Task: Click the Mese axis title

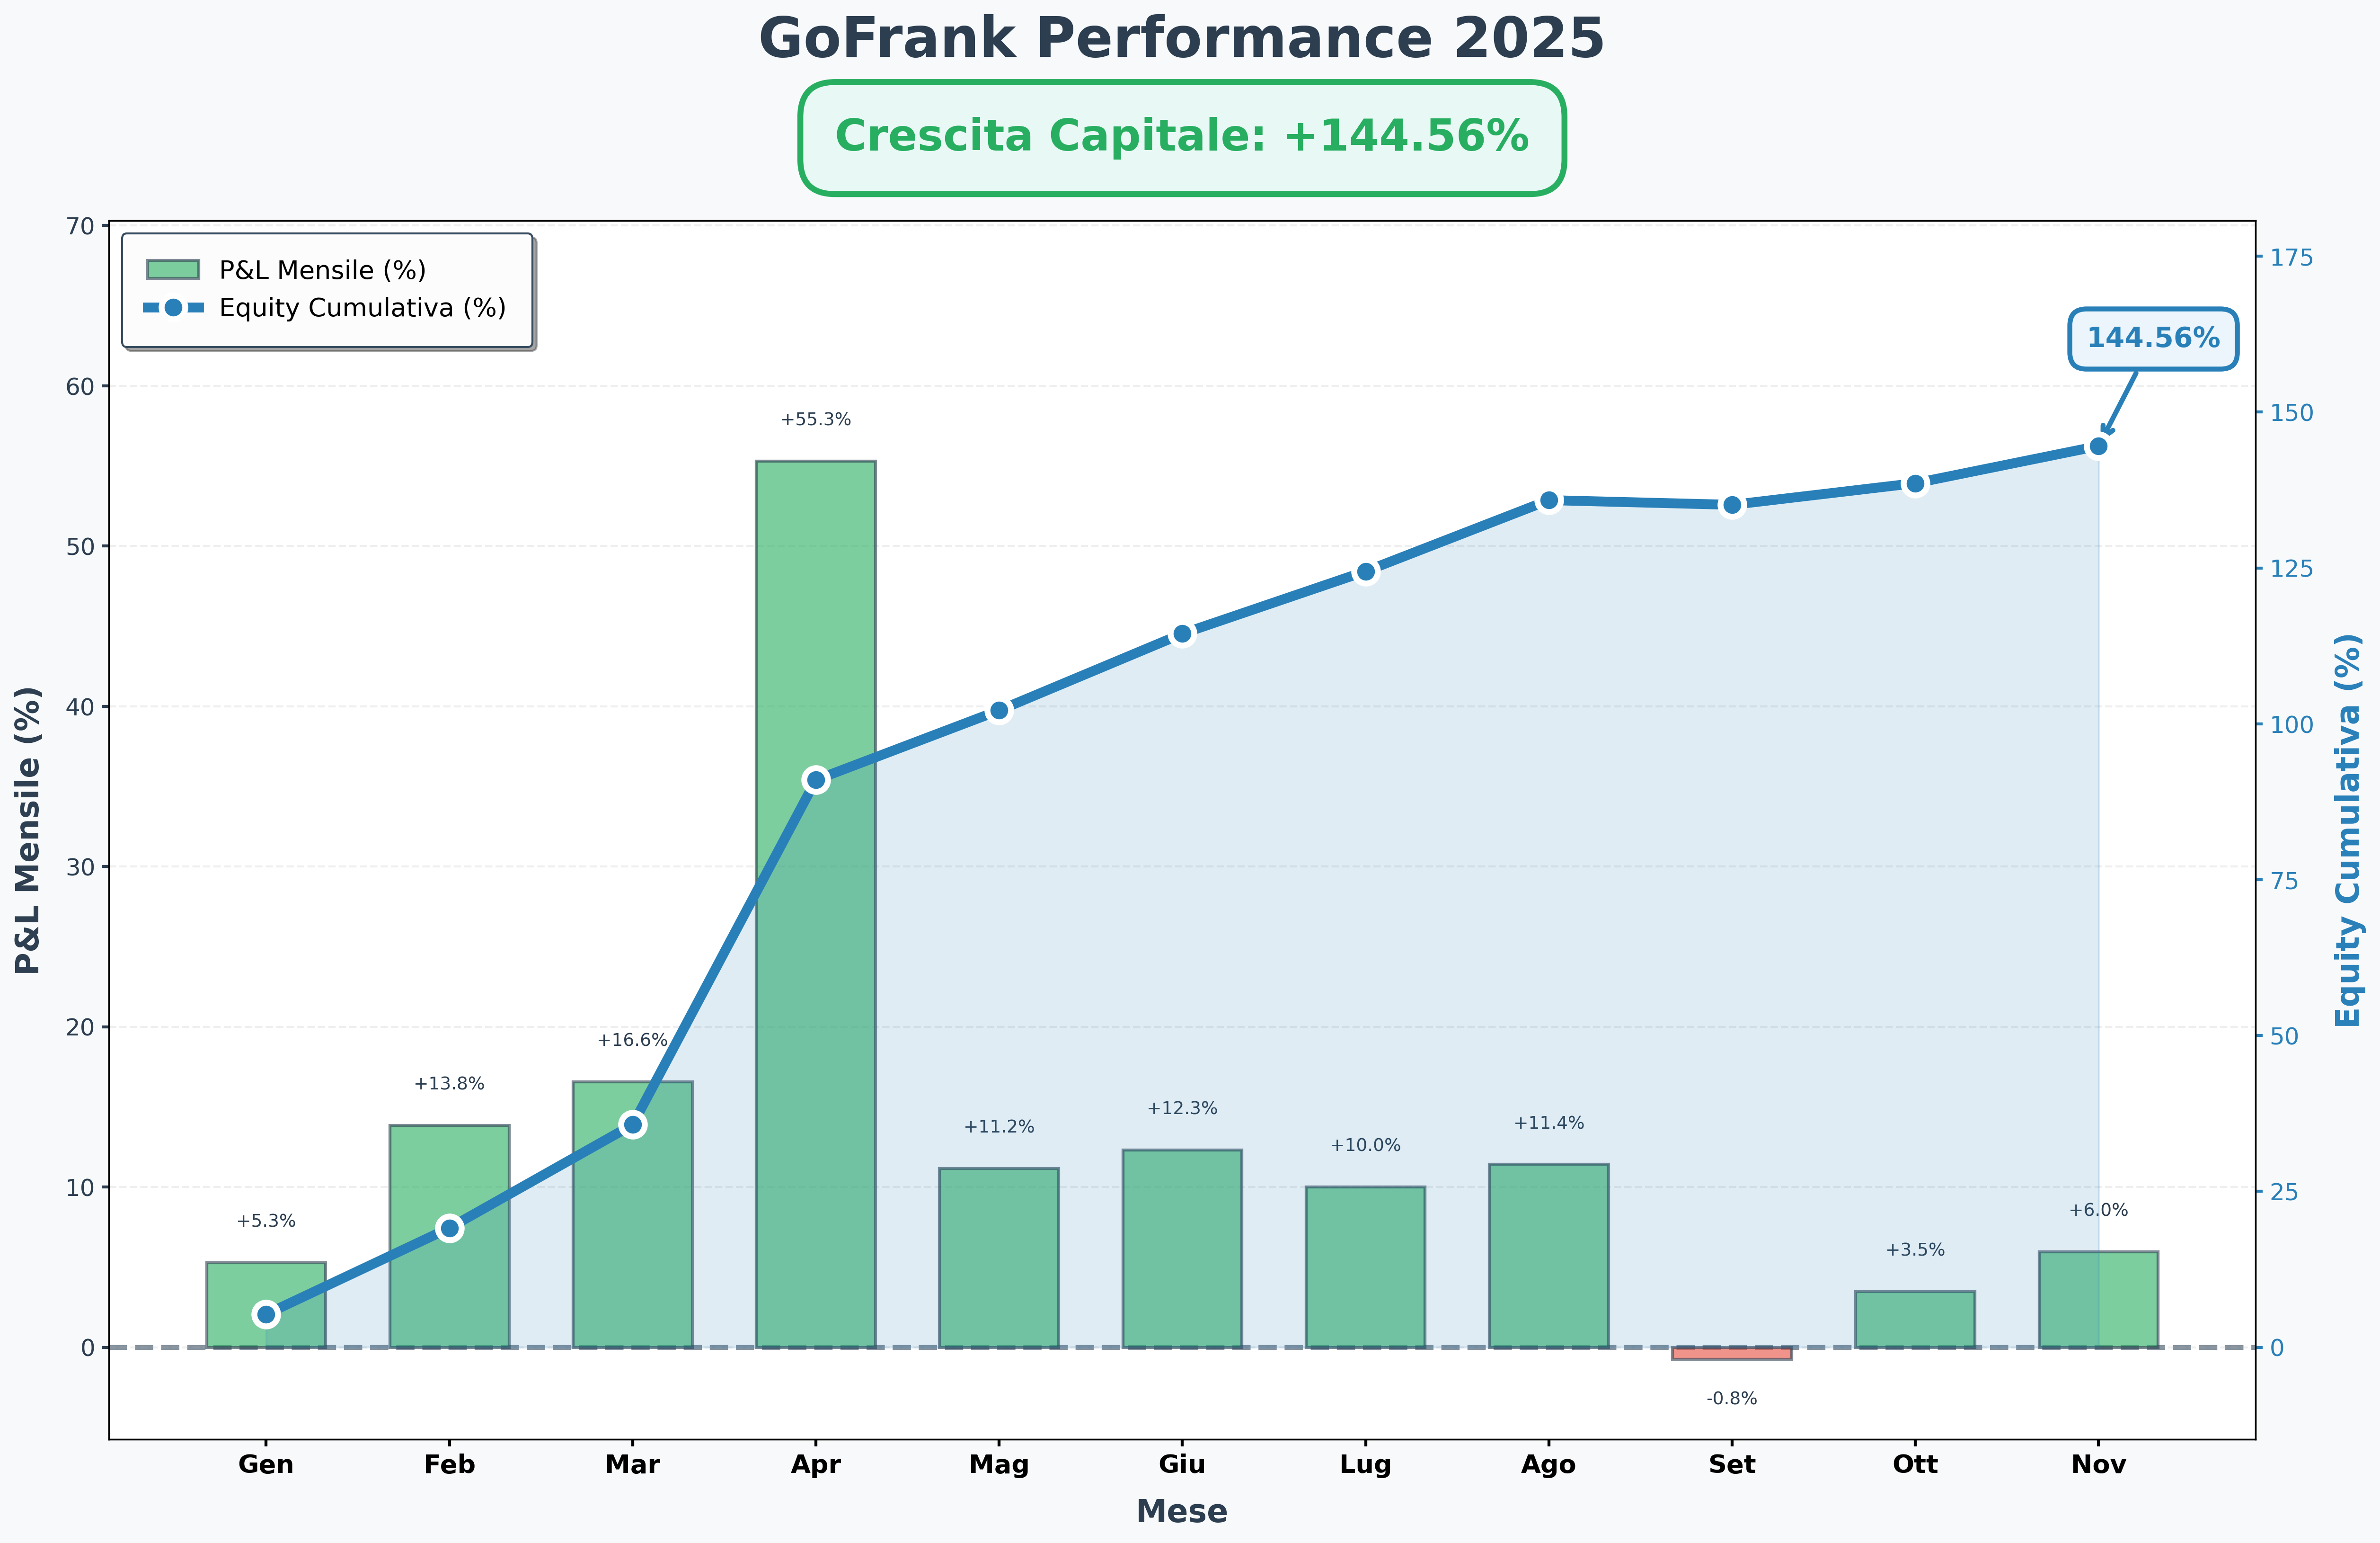Action: (1182, 1511)
